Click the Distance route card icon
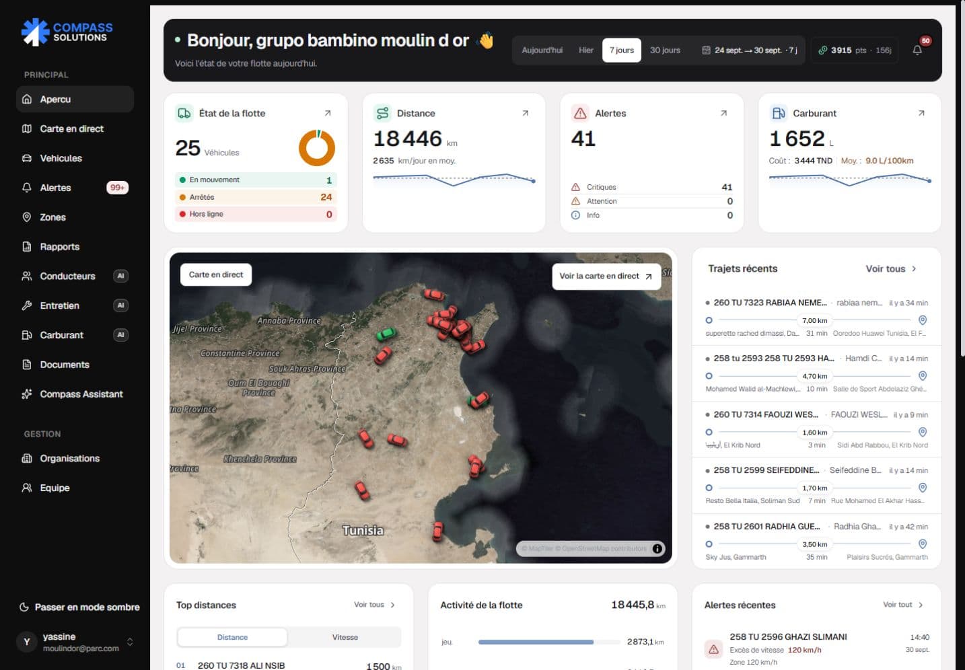This screenshot has height=670, width=965. point(382,113)
